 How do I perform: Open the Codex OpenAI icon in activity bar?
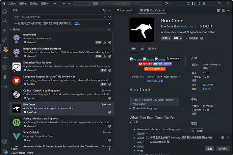click(5, 68)
